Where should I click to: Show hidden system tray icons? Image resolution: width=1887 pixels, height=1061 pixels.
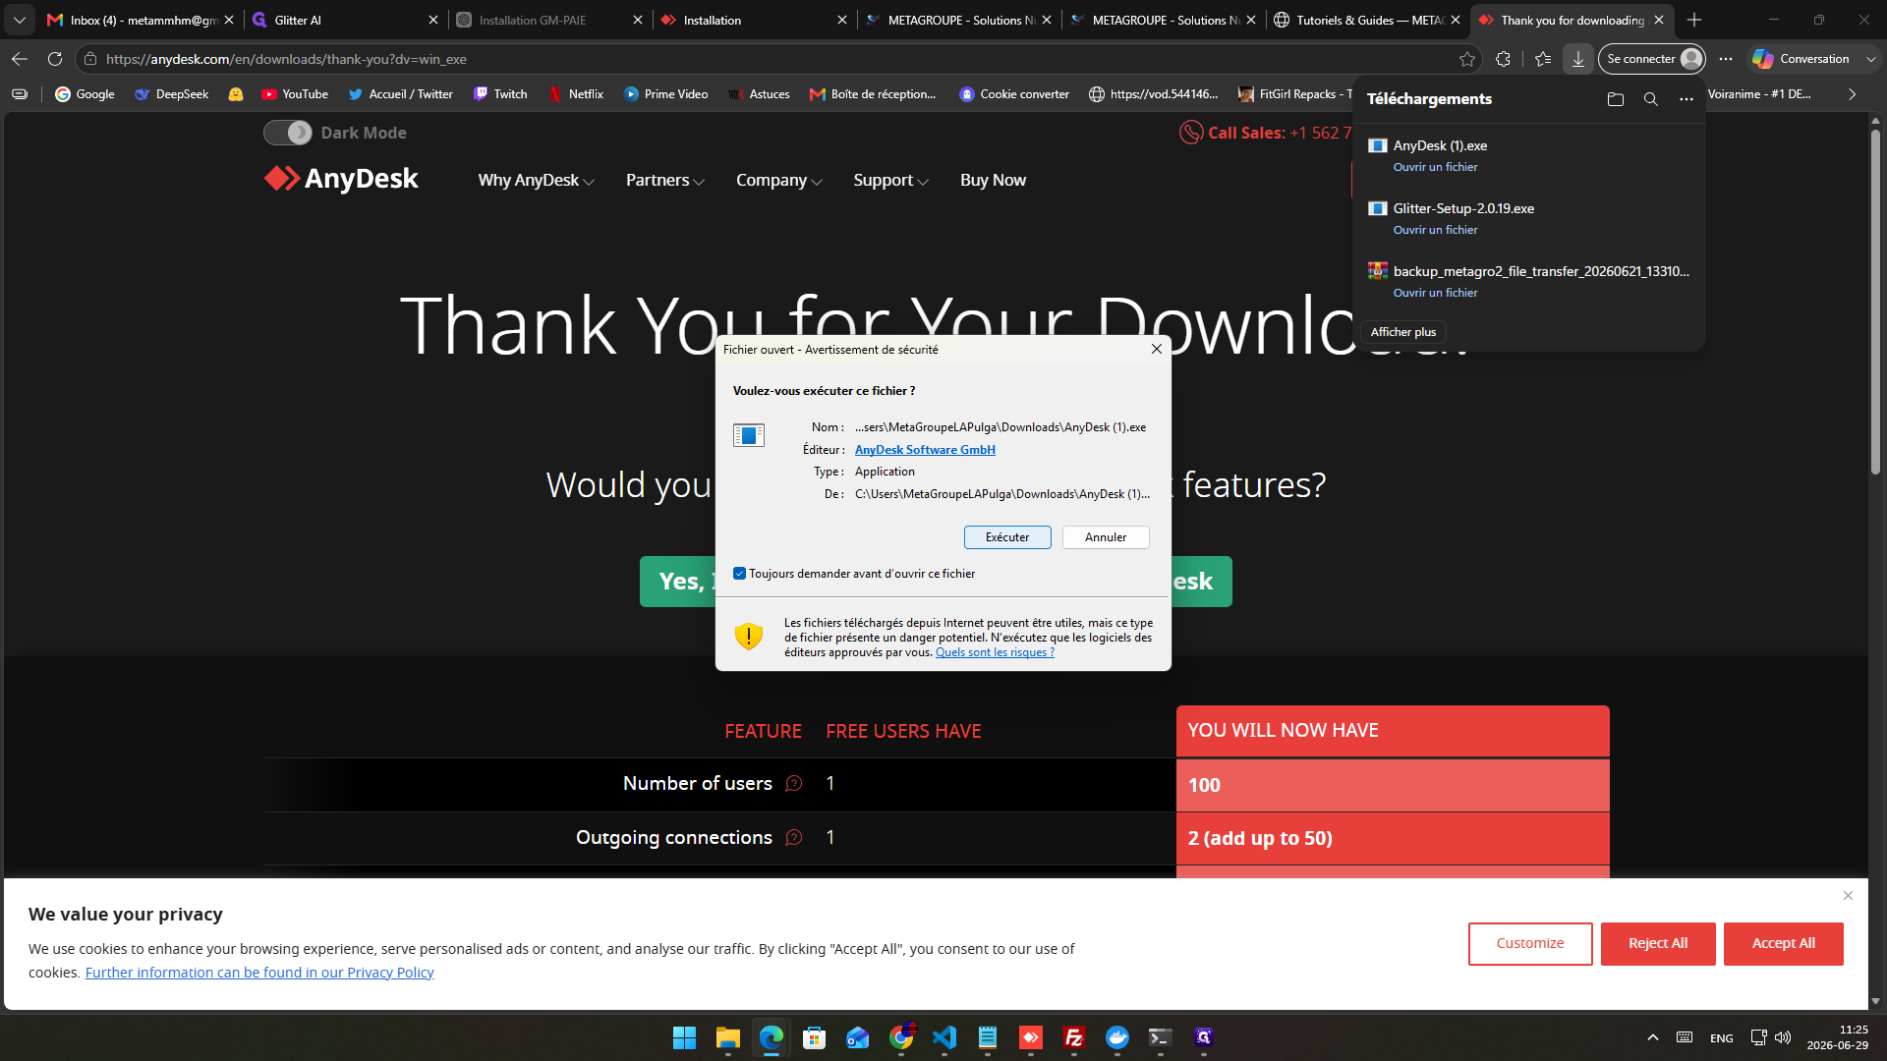[x=1653, y=1037]
